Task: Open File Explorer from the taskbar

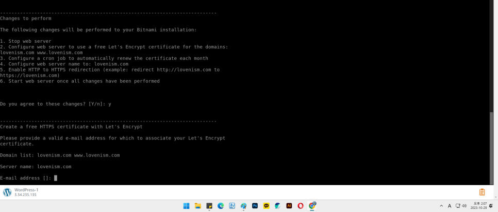Action: click(198, 206)
